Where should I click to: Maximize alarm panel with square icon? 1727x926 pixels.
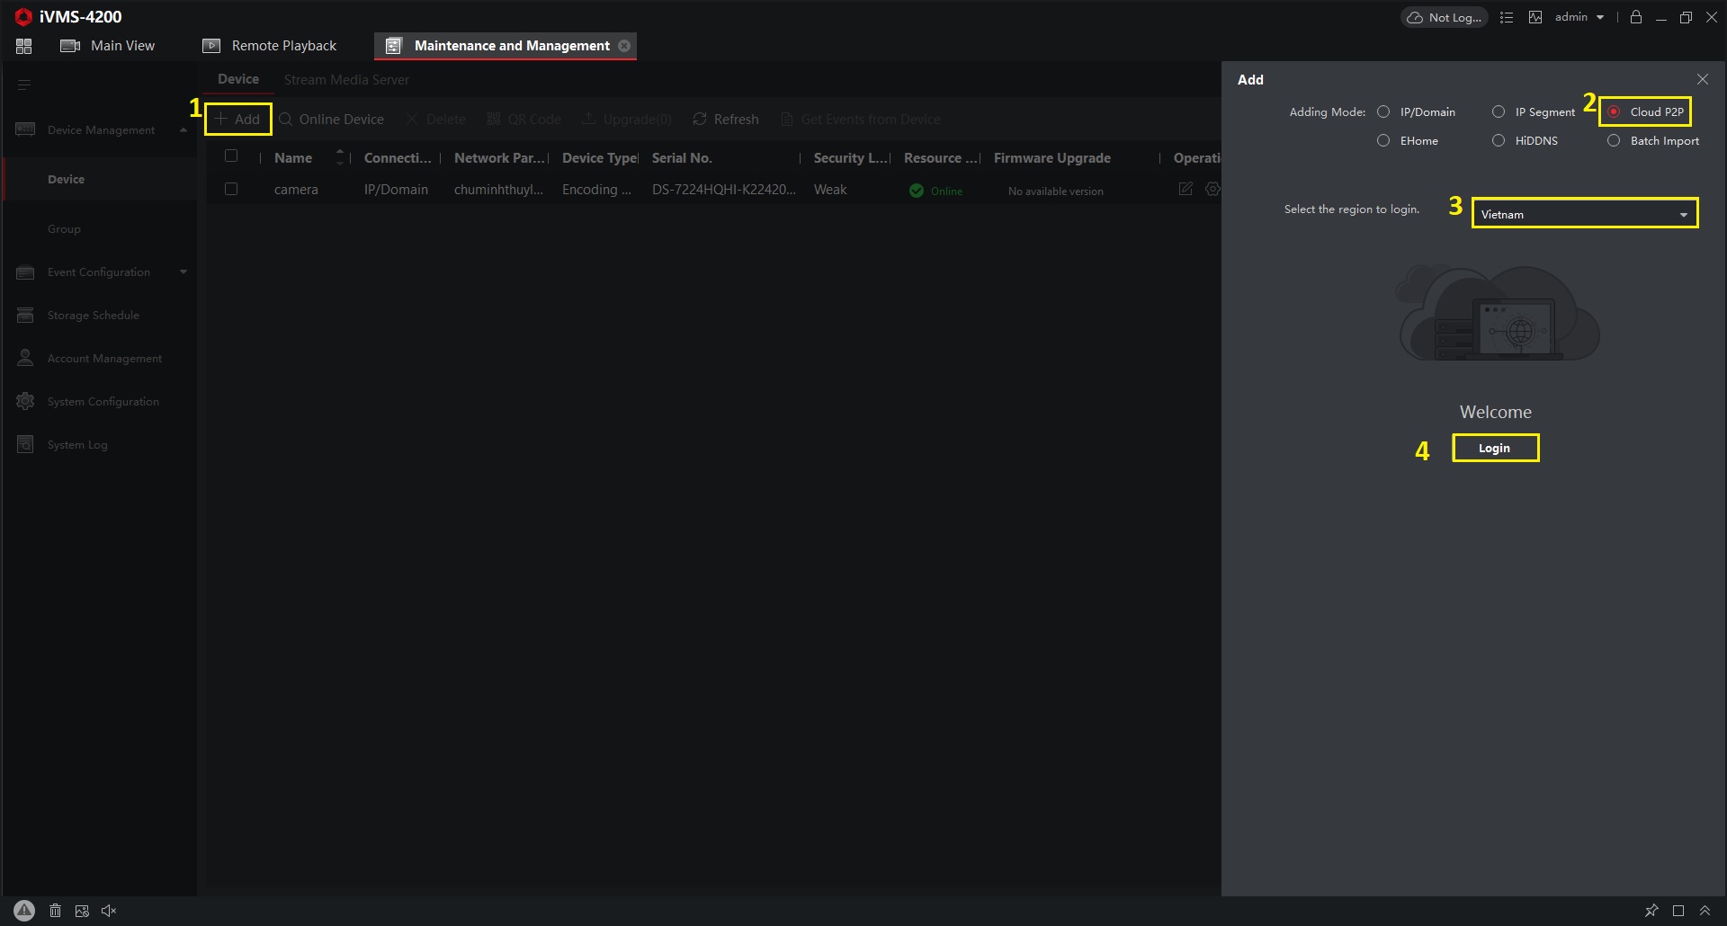coord(1678,911)
